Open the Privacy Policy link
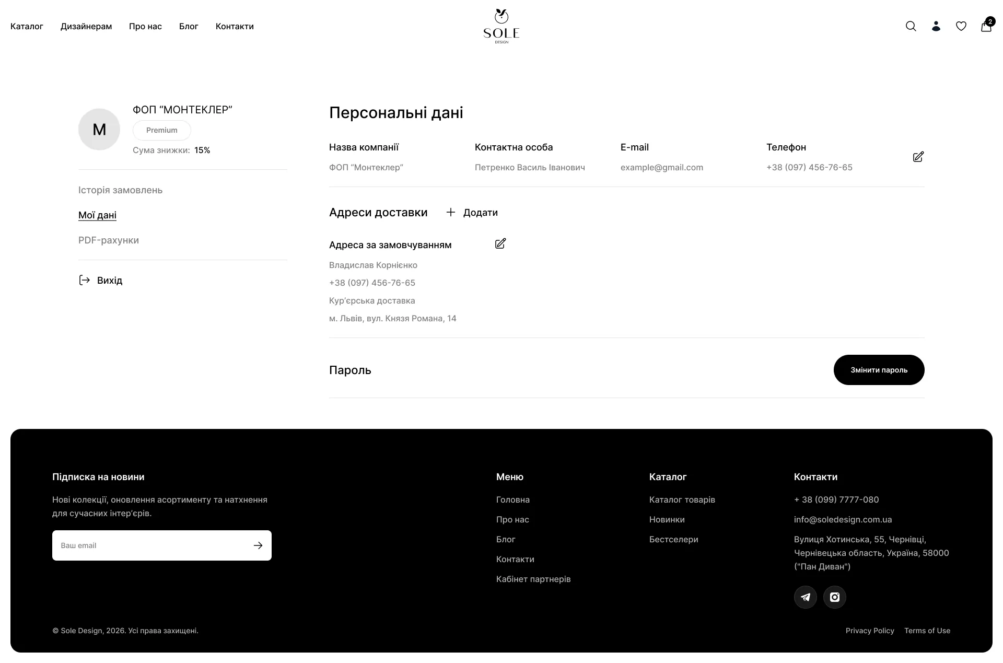 coord(870,631)
